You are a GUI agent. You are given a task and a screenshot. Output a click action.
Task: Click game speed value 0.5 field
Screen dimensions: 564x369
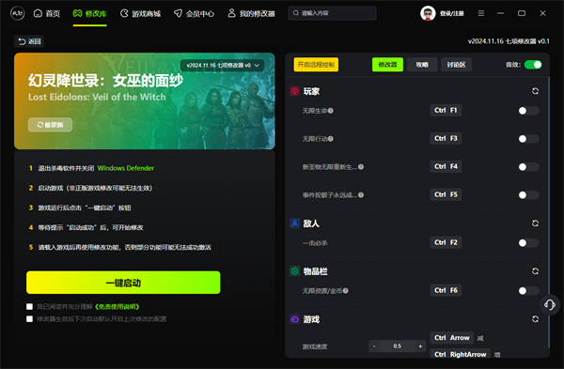point(397,346)
